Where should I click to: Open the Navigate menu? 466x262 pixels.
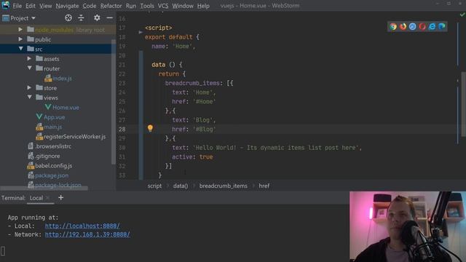point(67,6)
